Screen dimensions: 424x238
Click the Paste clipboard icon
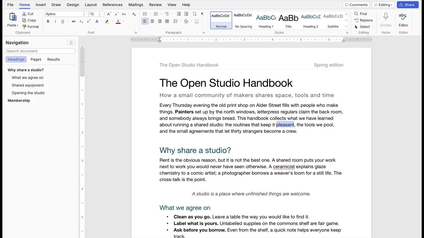pos(13,17)
